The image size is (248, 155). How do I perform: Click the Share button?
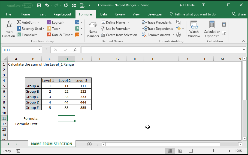(238, 14)
